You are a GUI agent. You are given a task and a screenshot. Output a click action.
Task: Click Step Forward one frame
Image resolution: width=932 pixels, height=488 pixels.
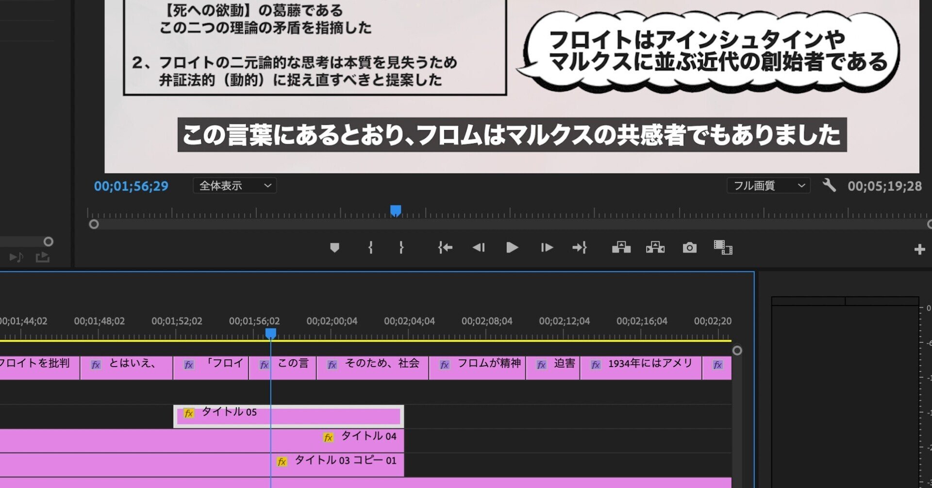(546, 248)
